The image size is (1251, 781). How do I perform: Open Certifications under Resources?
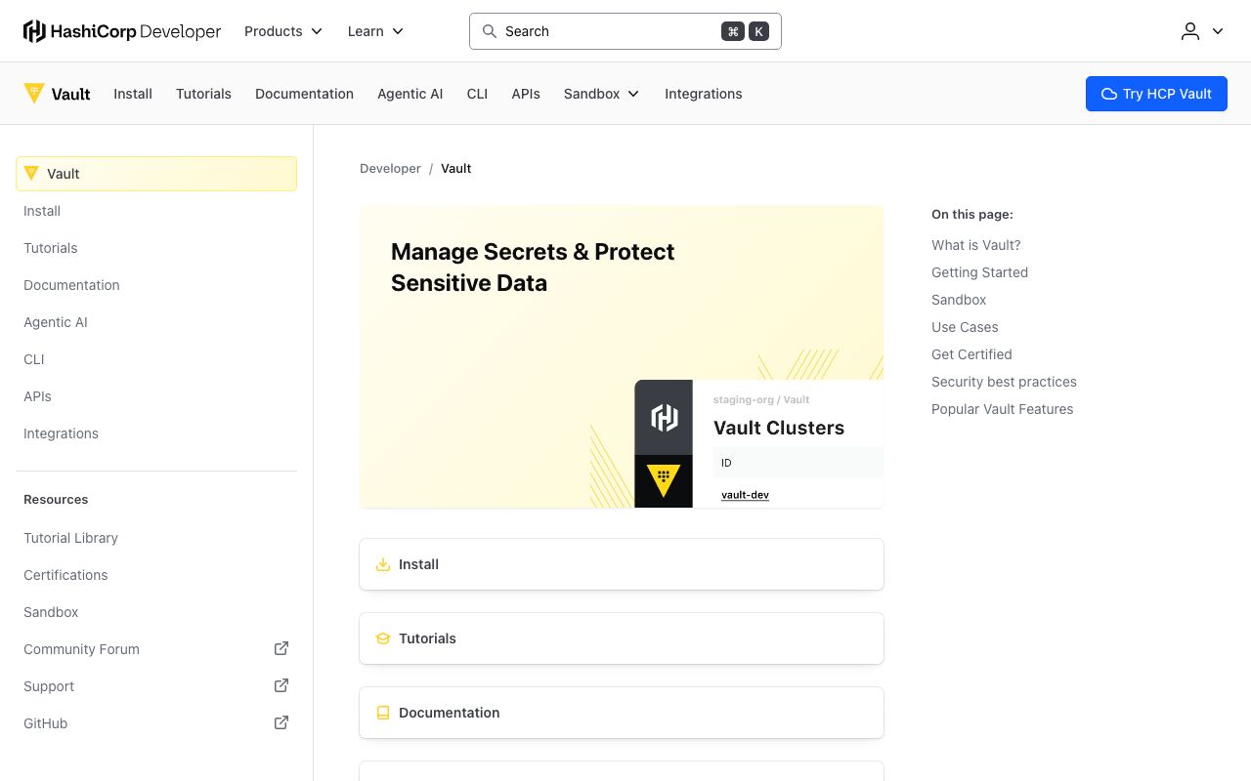(156, 575)
